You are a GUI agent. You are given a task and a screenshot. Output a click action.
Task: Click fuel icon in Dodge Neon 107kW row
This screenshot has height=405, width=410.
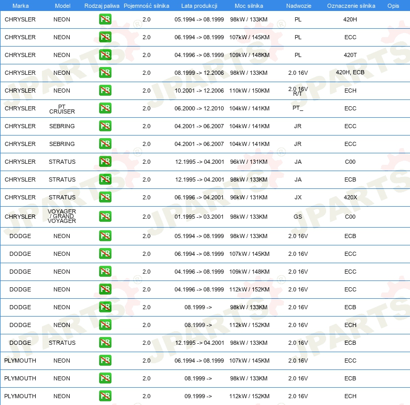[x=105, y=254]
